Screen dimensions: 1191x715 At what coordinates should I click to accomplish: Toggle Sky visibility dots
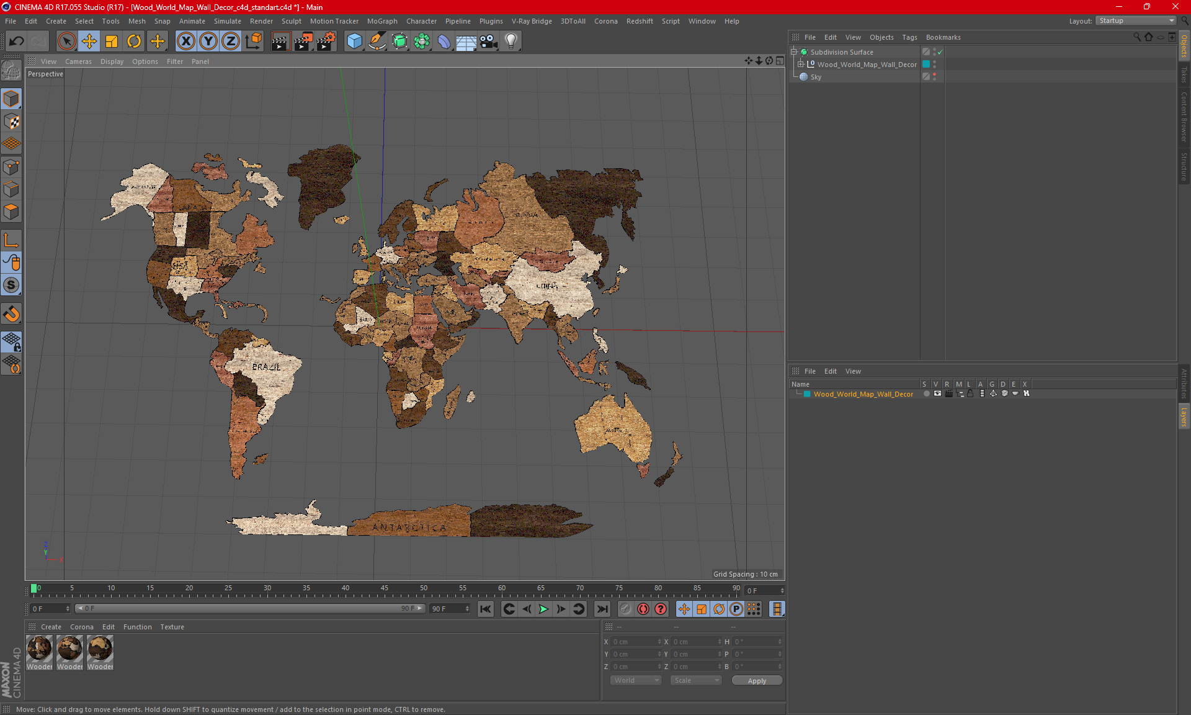click(x=934, y=77)
